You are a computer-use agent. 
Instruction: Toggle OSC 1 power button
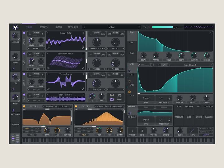[x=24, y=33]
